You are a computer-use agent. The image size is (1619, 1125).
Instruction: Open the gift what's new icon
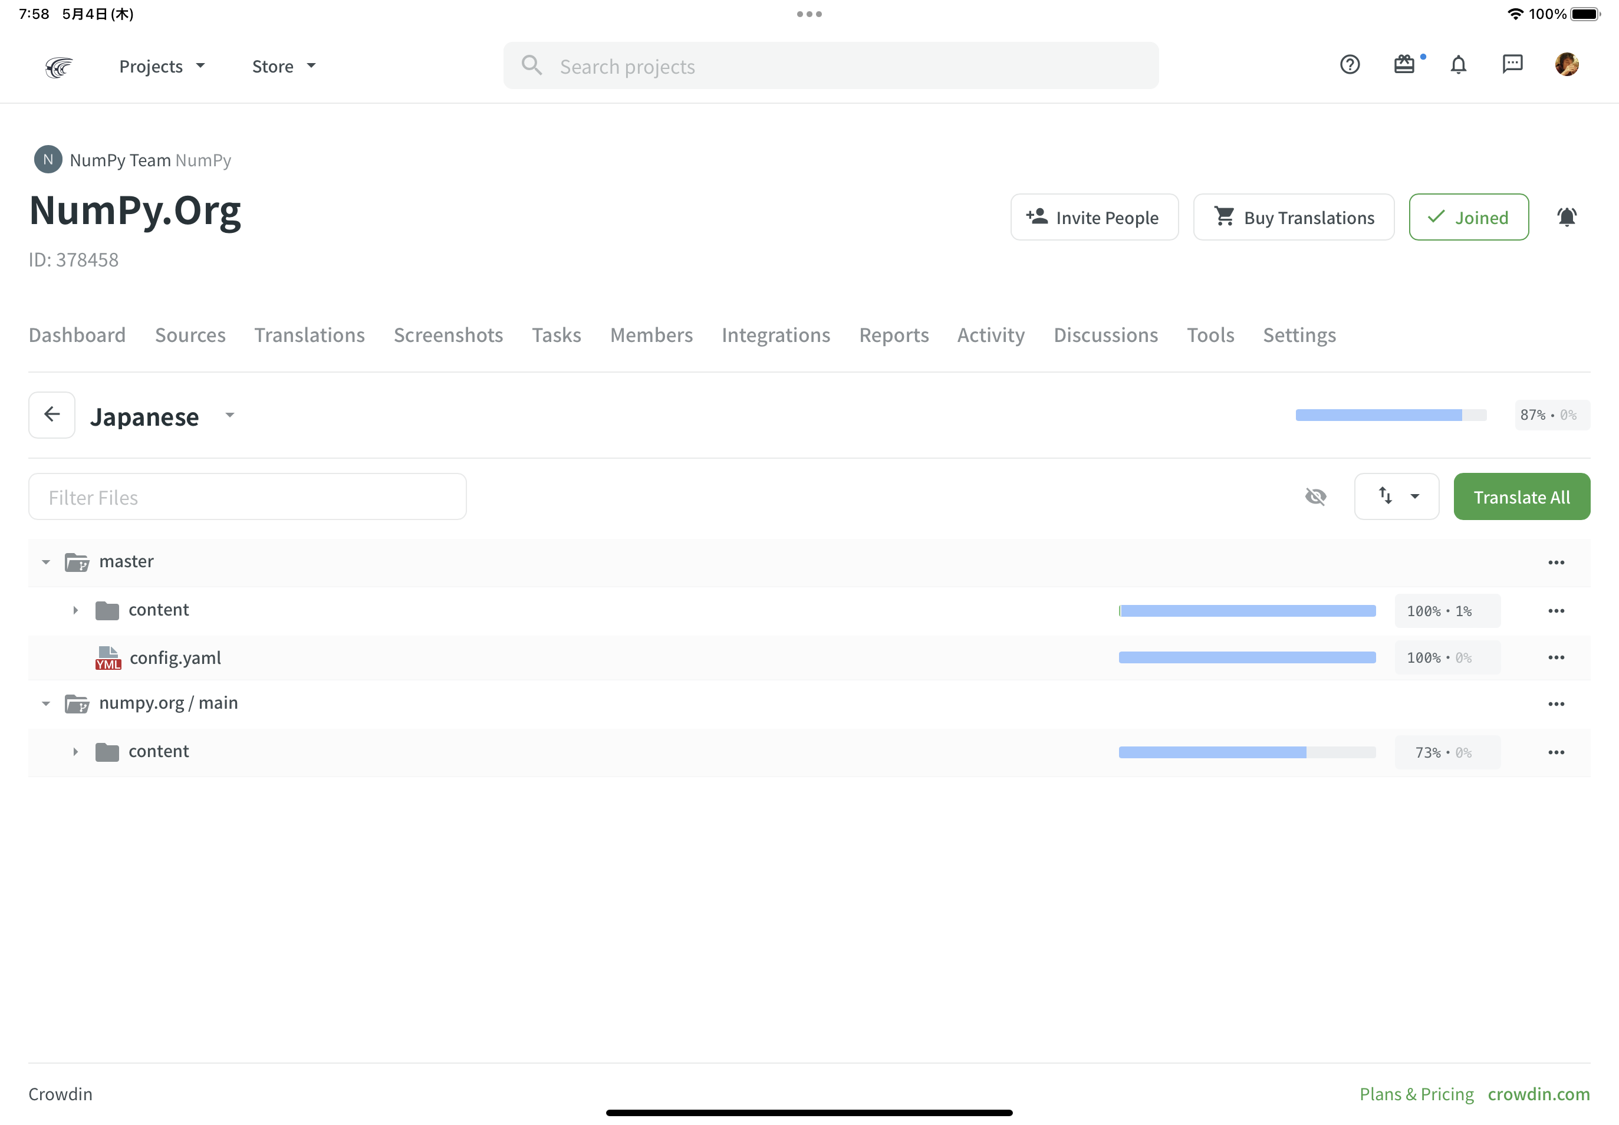point(1404,65)
